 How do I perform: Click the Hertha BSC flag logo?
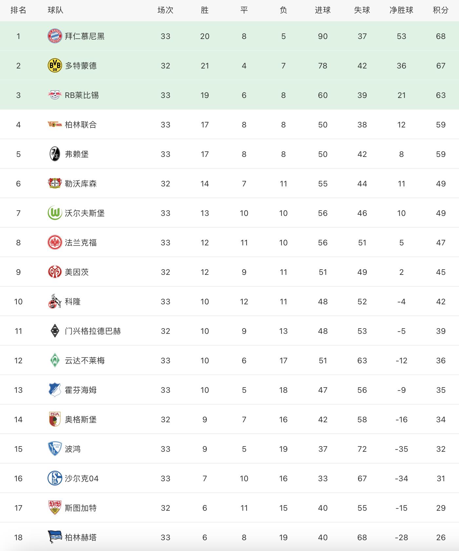55,537
